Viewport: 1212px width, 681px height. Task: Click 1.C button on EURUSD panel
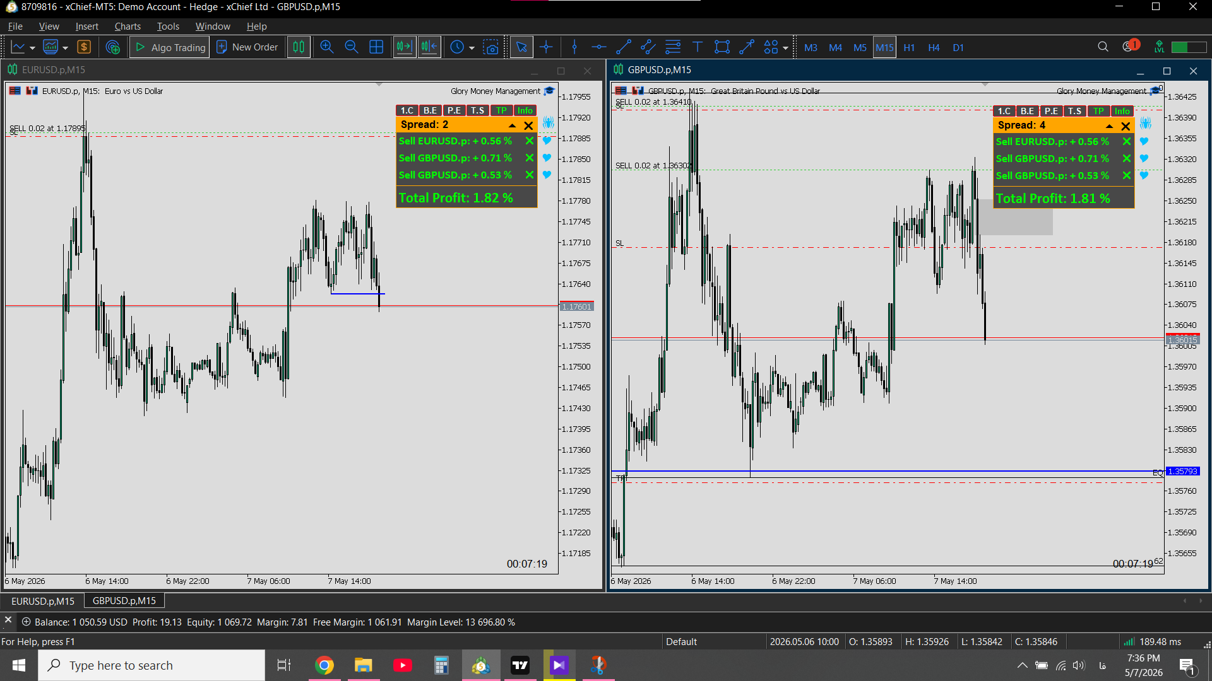click(407, 110)
